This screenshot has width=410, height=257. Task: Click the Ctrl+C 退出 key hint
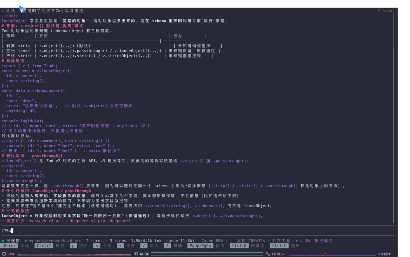point(285,246)
